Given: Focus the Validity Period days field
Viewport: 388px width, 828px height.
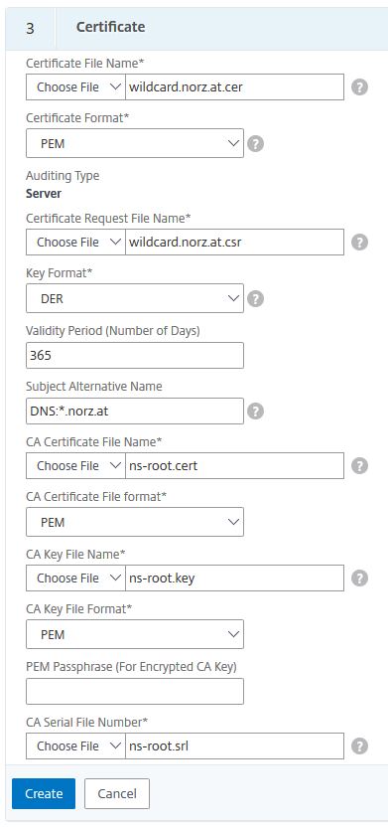Looking at the screenshot, I should 135,356.
